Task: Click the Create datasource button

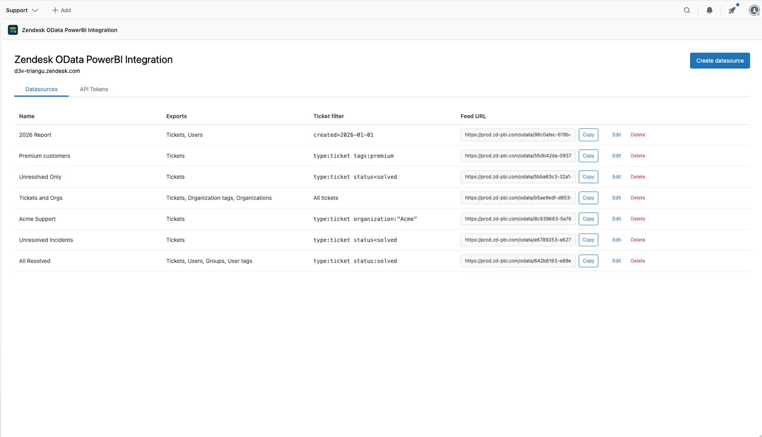Action: (720, 61)
